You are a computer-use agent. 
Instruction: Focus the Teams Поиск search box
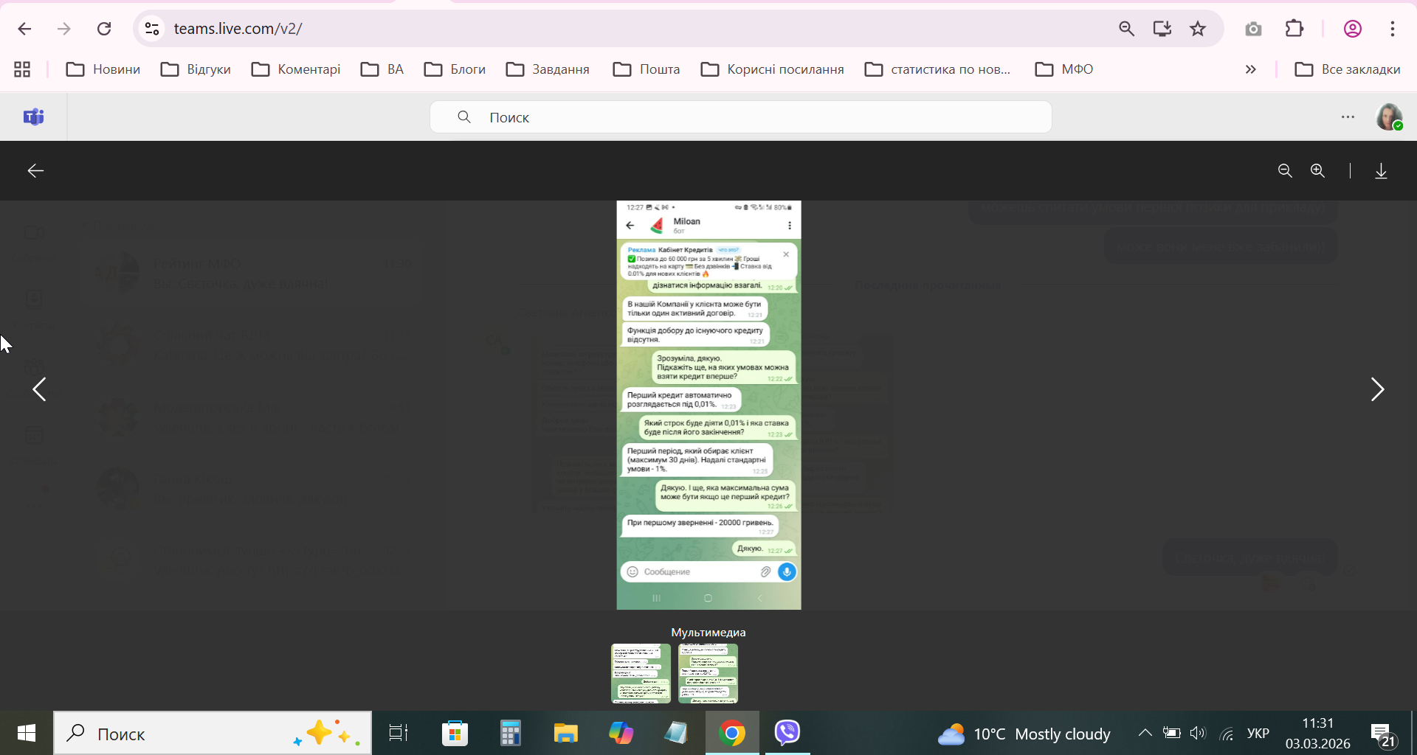(x=740, y=117)
